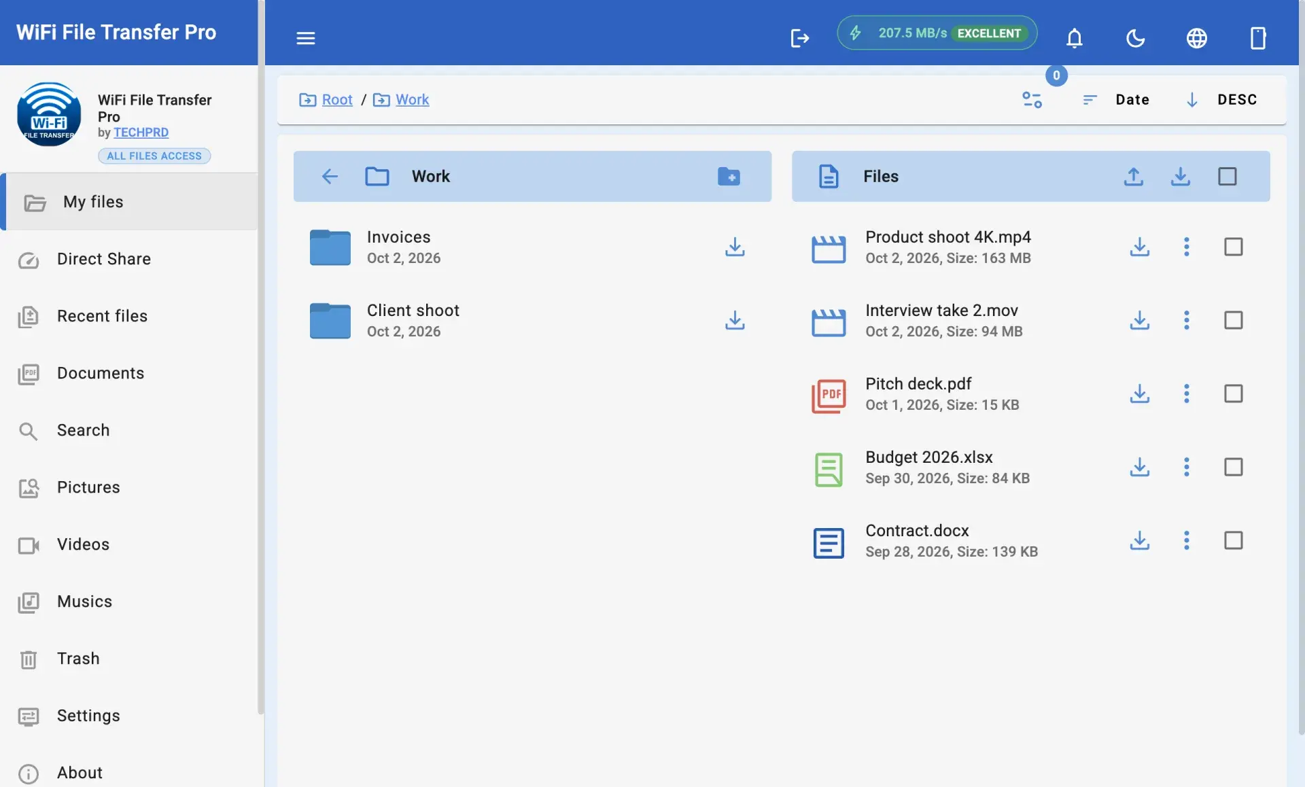Open Direct Share in sidebar
The width and height of the screenshot is (1305, 787).
coord(129,259)
